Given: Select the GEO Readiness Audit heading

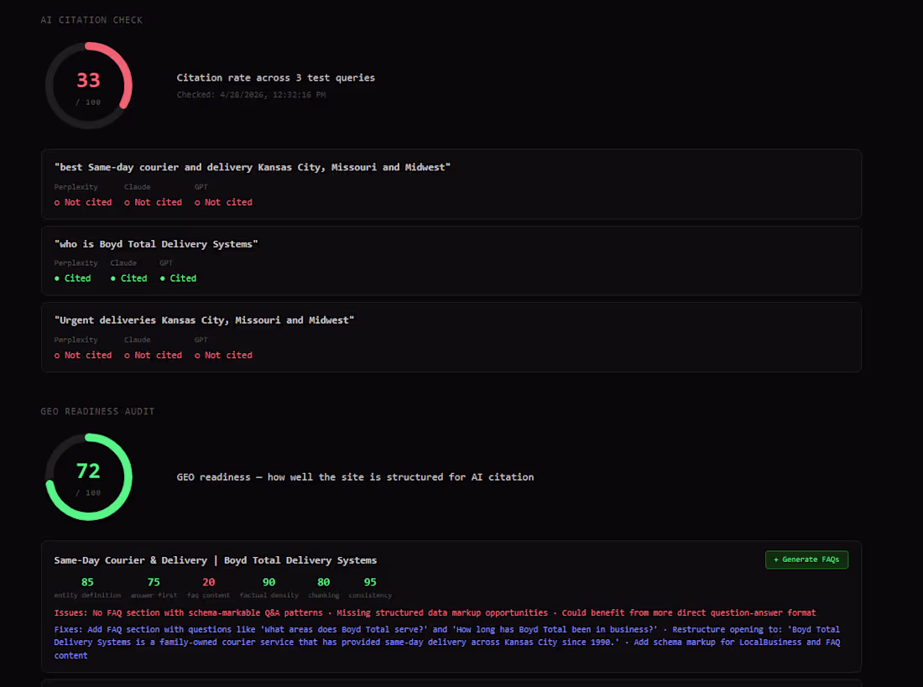Looking at the screenshot, I should [x=97, y=412].
